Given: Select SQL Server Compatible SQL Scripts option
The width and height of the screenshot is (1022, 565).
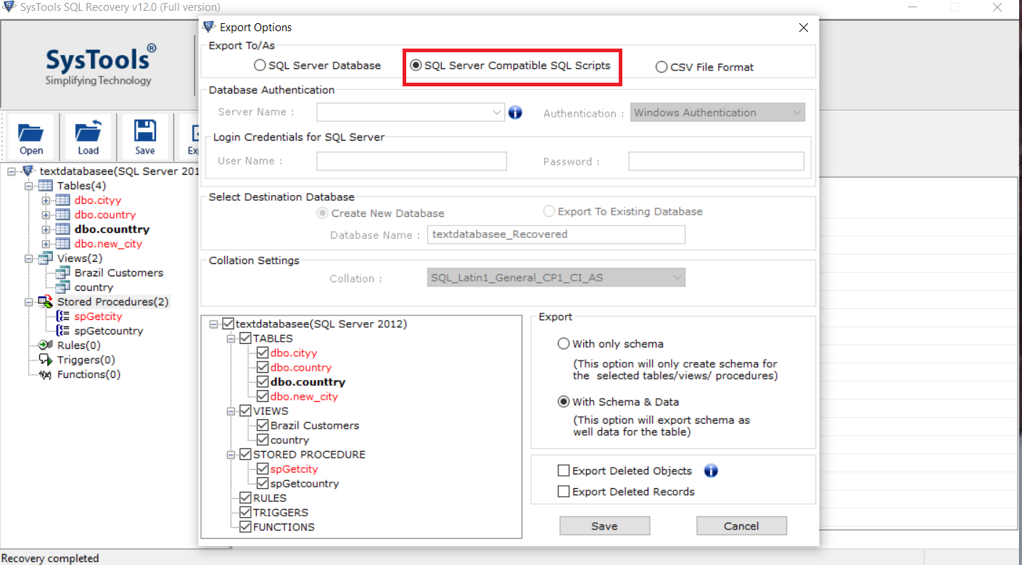Looking at the screenshot, I should click(x=416, y=65).
